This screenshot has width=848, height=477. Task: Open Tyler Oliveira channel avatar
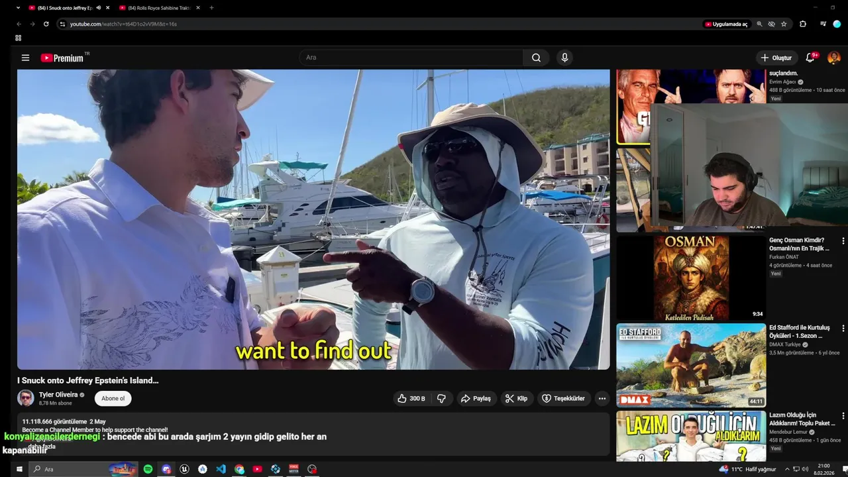(26, 398)
